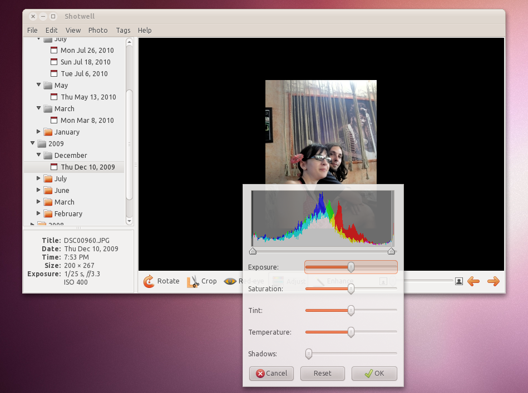Image resolution: width=528 pixels, height=393 pixels.
Task: Activate the Red-eye removal eye icon
Action: tap(230, 281)
